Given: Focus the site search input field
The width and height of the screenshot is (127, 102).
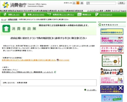Looking at the screenshot, I should (x=103, y=3).
